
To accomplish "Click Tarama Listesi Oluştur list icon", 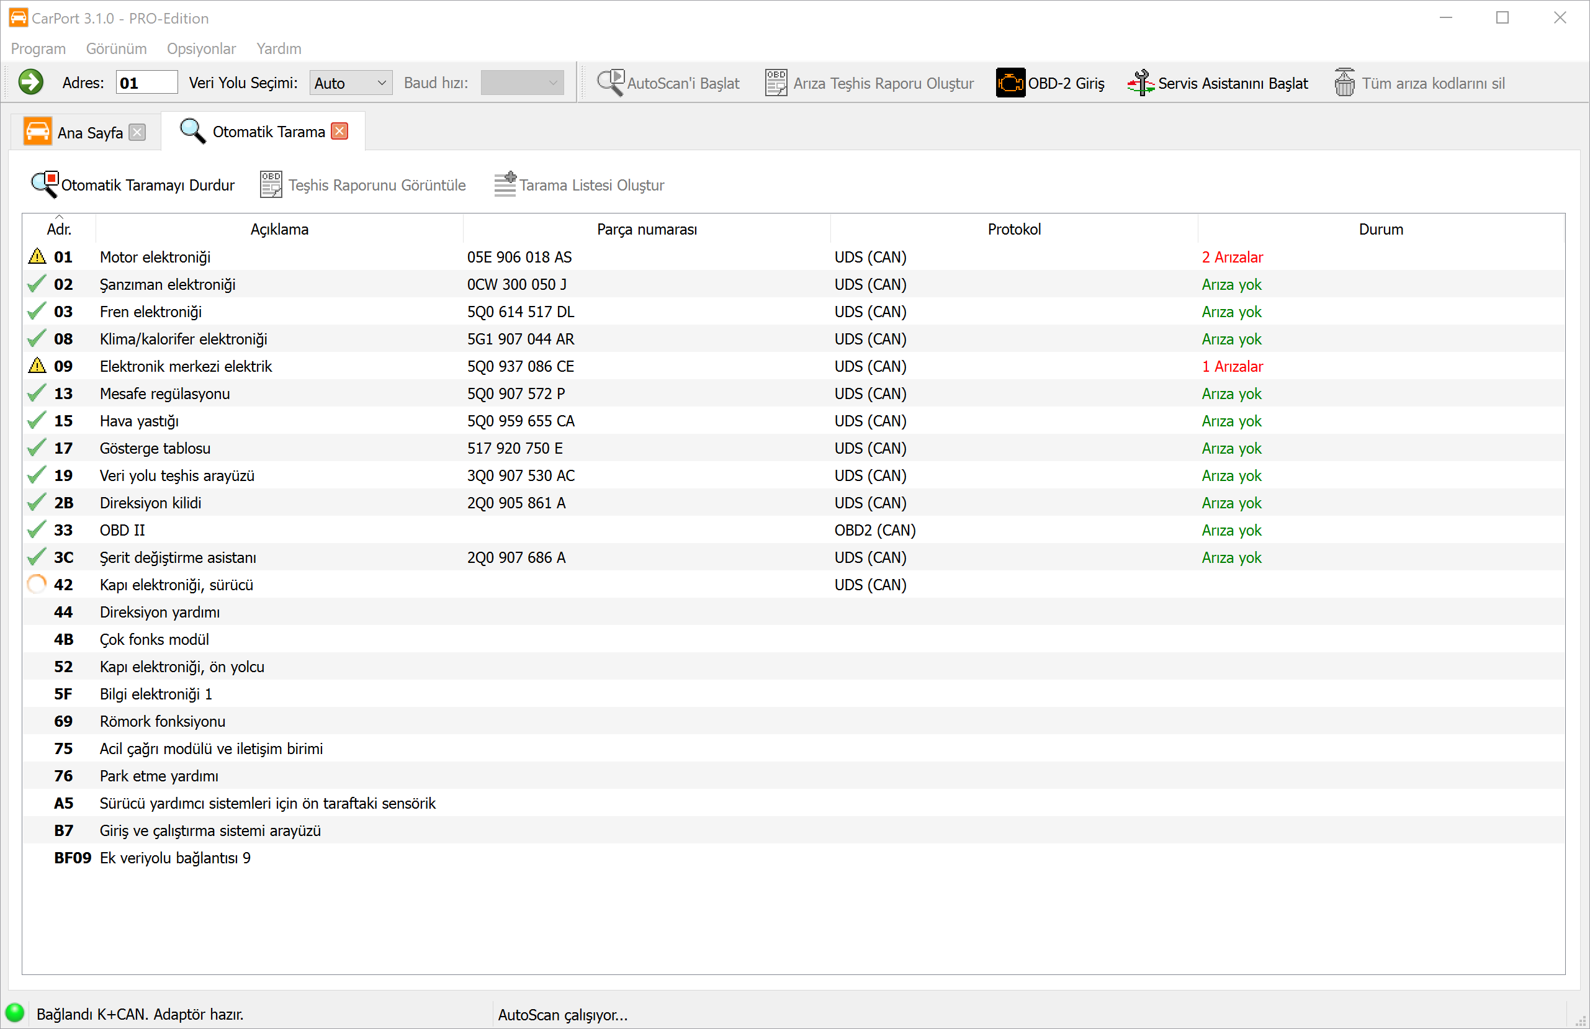I will tap(505, 184).
